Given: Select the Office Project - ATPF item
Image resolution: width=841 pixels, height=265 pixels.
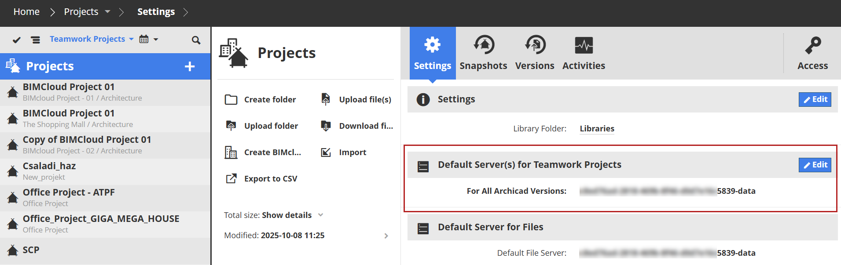Looking at the screenshot, I should (69, 197).
